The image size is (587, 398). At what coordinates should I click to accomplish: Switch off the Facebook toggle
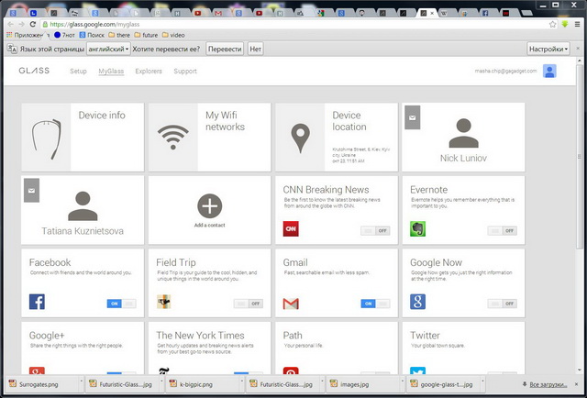[x=122, y=304]
